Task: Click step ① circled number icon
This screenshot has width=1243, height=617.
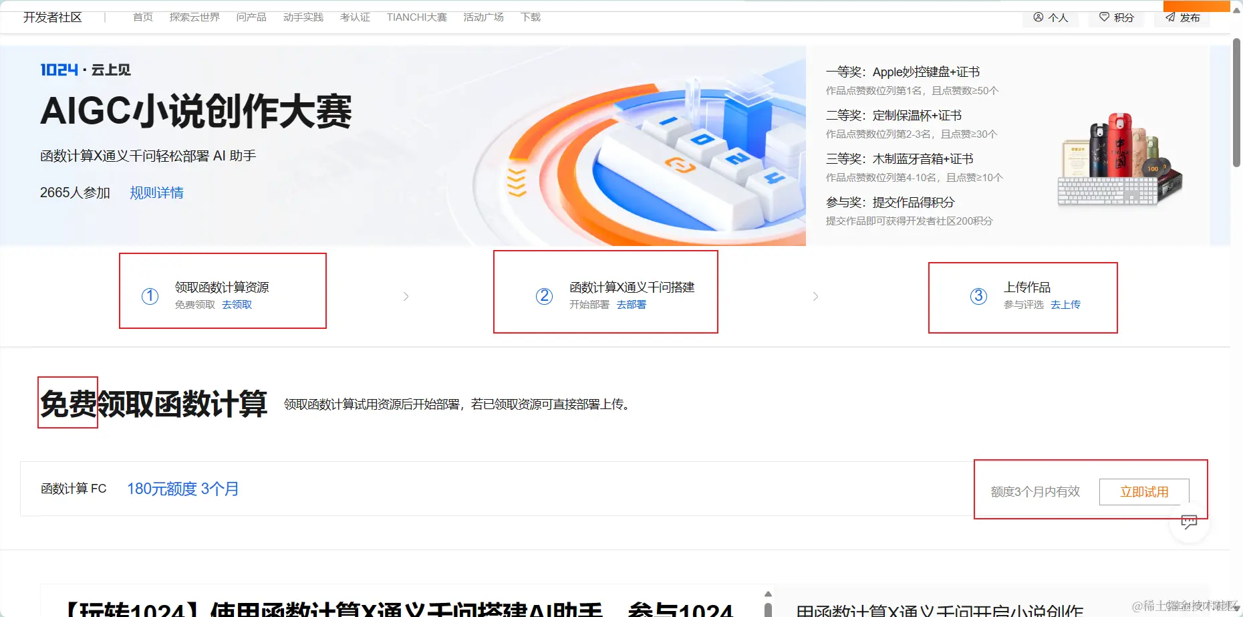Action: tap(149, 295)
